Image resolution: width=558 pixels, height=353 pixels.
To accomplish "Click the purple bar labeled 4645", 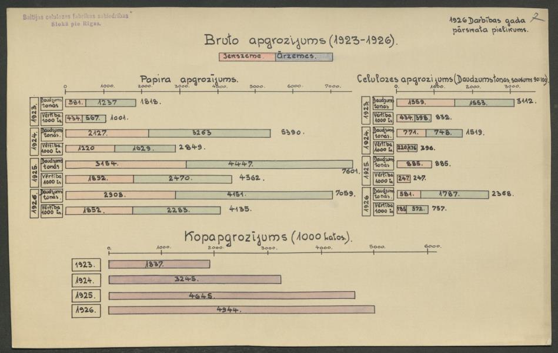I will tap(232, 295).
